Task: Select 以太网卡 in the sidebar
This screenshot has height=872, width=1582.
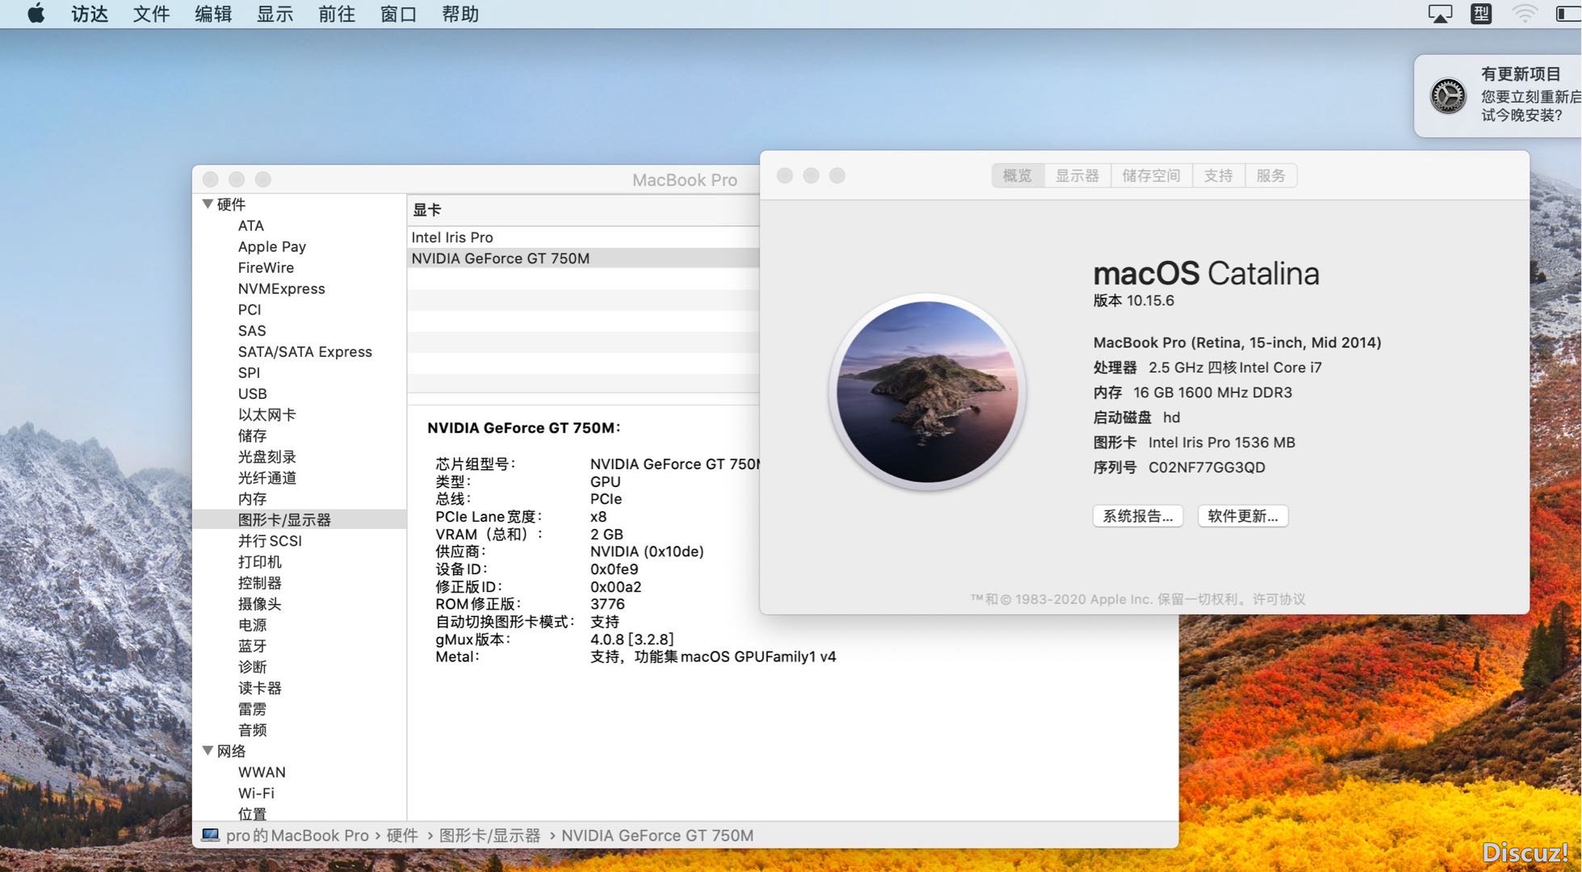Action: (266, 414)
